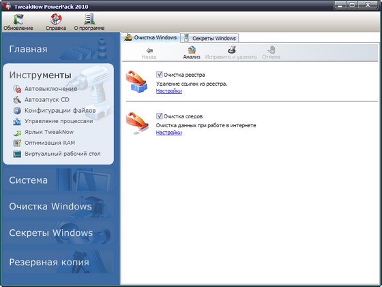Click the Отмена hand icon
Image resolution: width=382 pixels, height=287 pixels.
pos(271,50)
